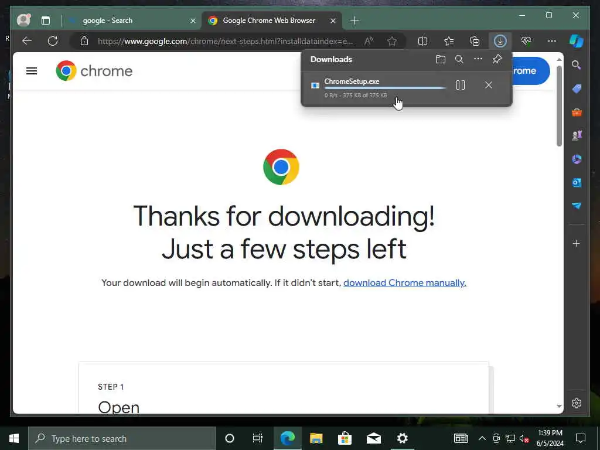The image size is (600, 450).
Task: Open a new tab
Action: (354, 21)
